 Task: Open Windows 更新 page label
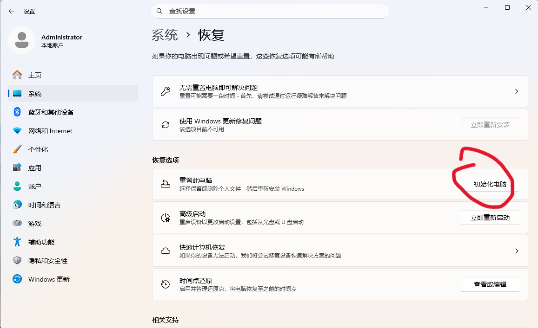coord(49,279)
